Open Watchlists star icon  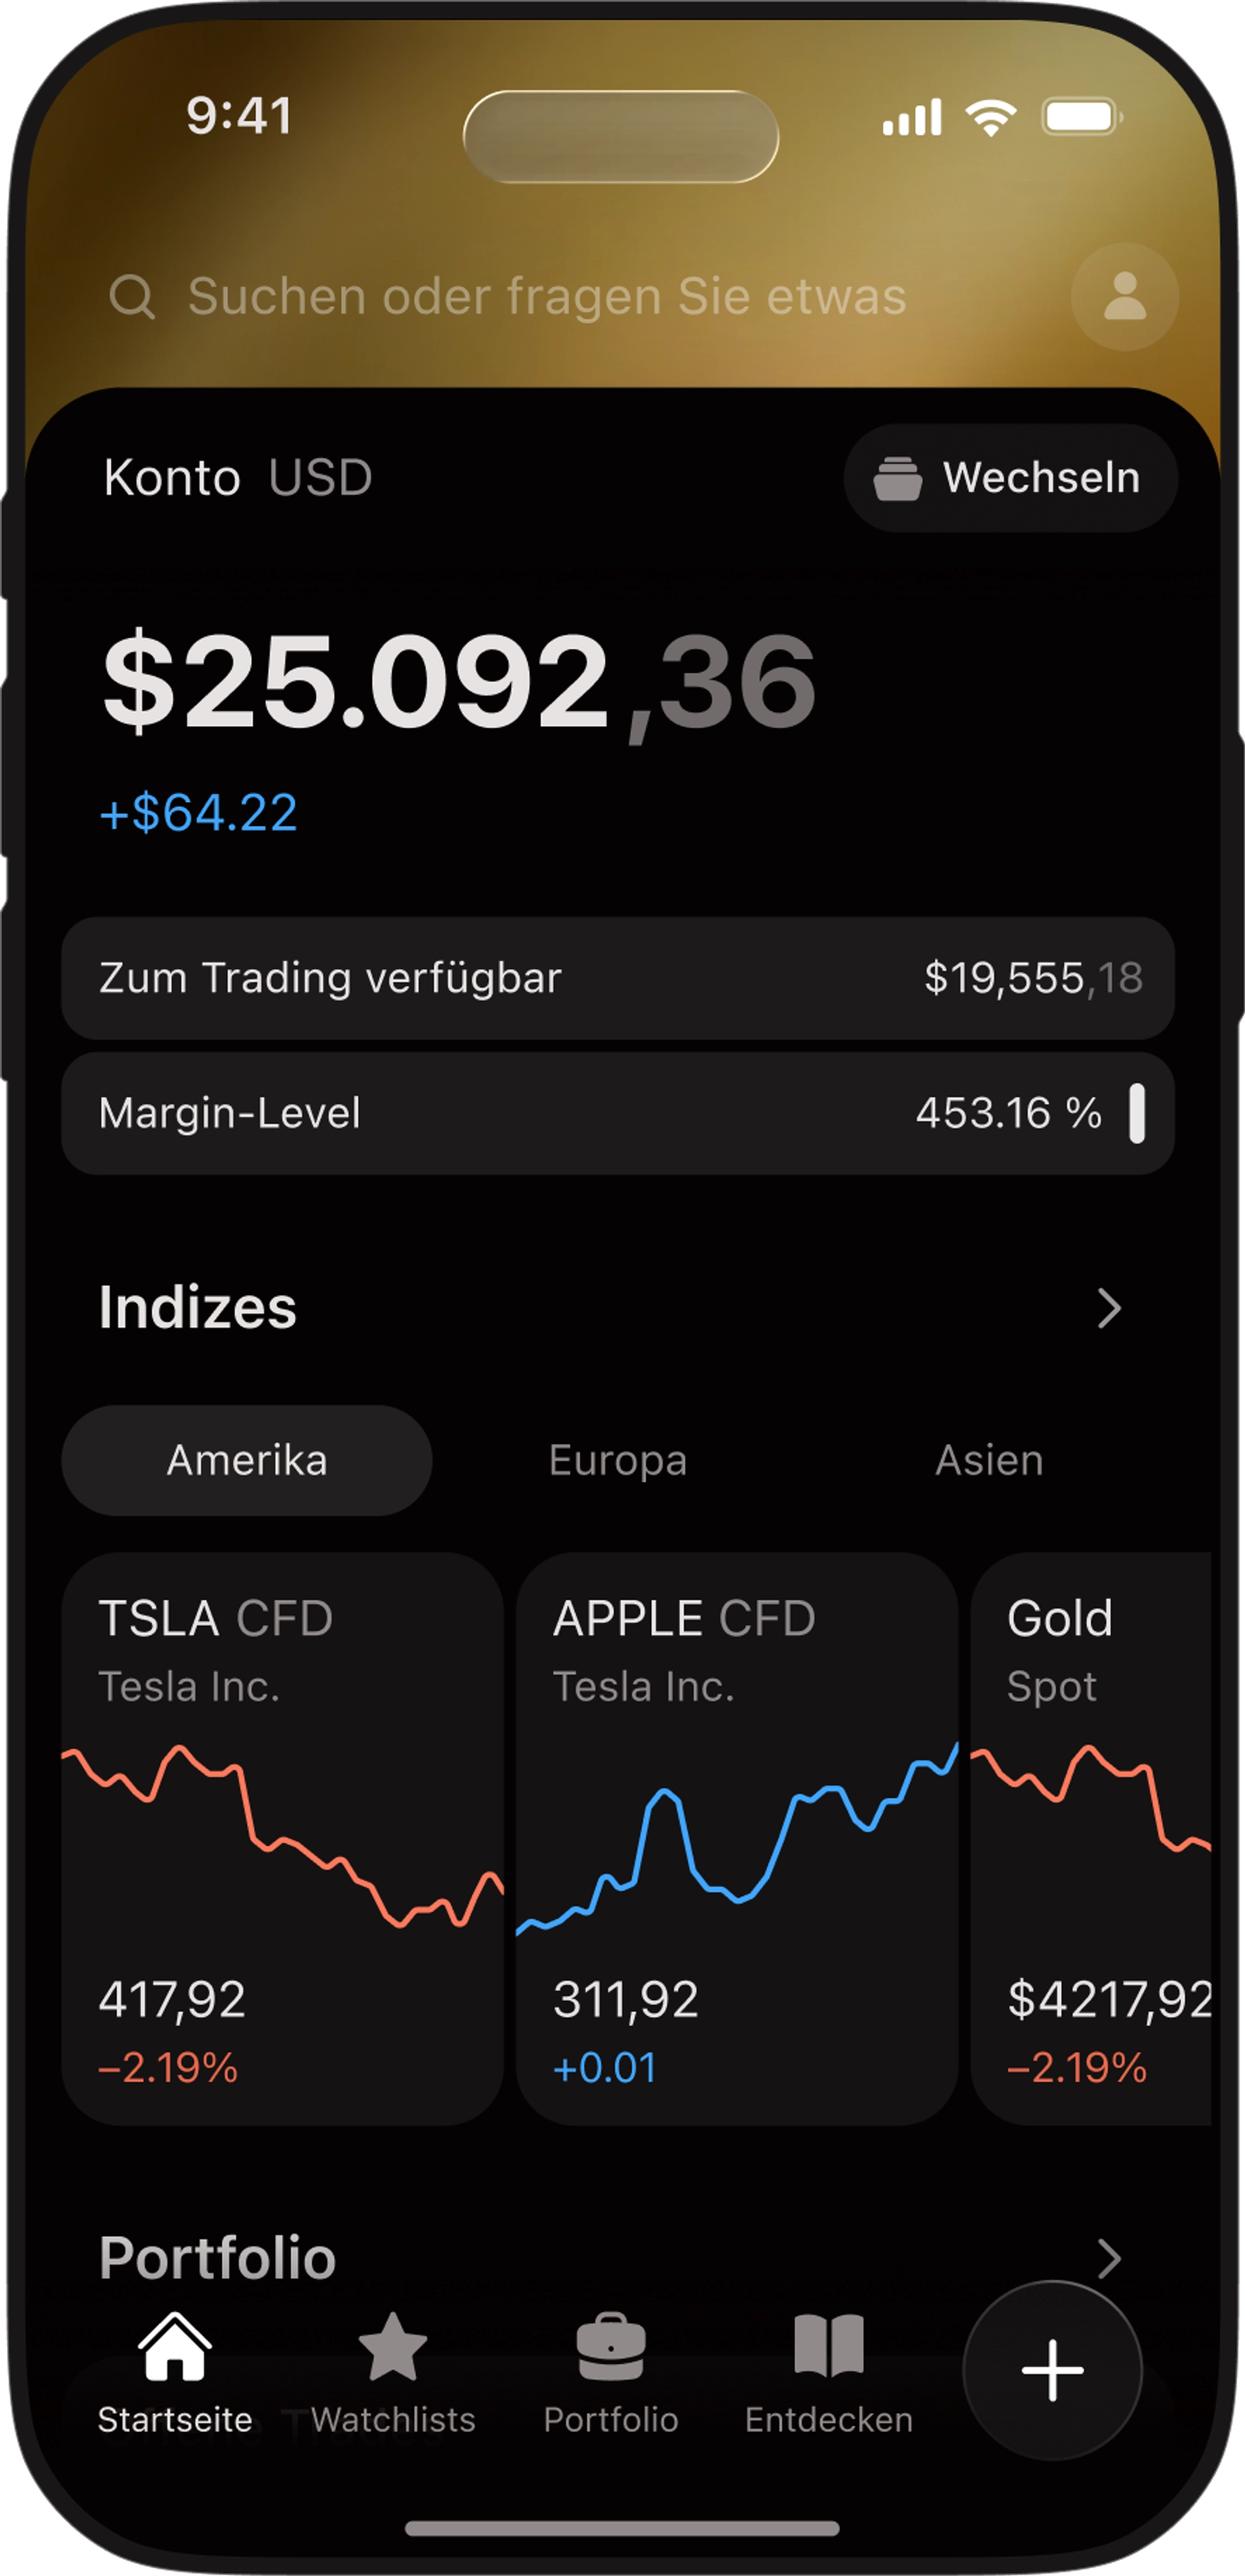coord(392,2346)
